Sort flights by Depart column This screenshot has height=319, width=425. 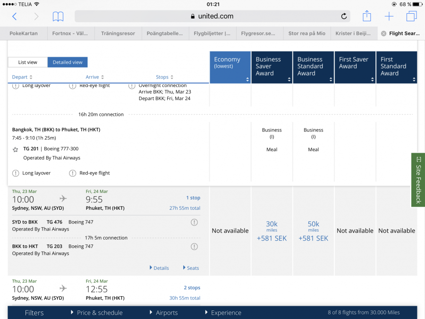(x=22, y=77)
